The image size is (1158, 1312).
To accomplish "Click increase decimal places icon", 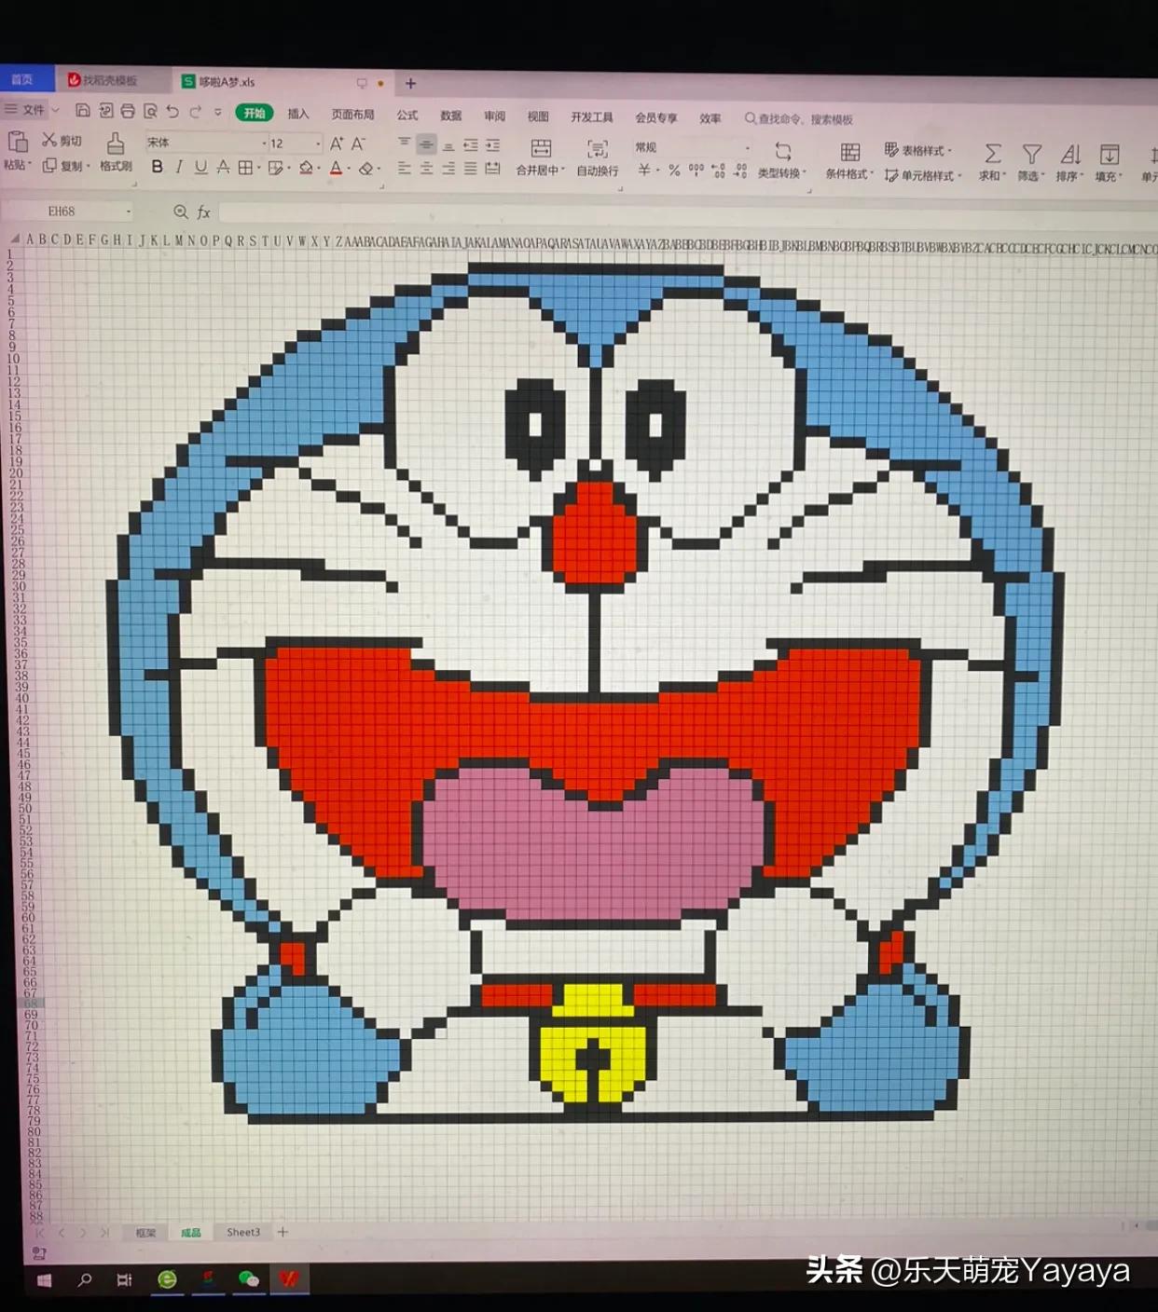I will 718,171.
